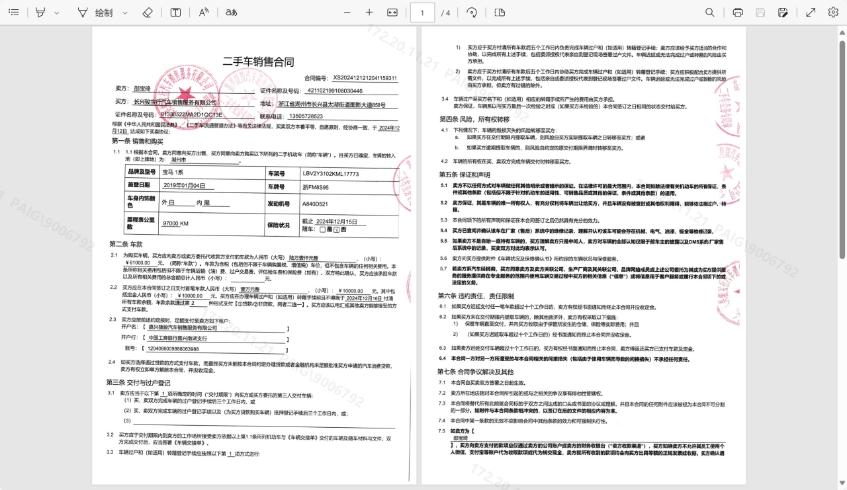Screen dimensions: 847x490
Task: Click the page number input field
Action: 422,13
